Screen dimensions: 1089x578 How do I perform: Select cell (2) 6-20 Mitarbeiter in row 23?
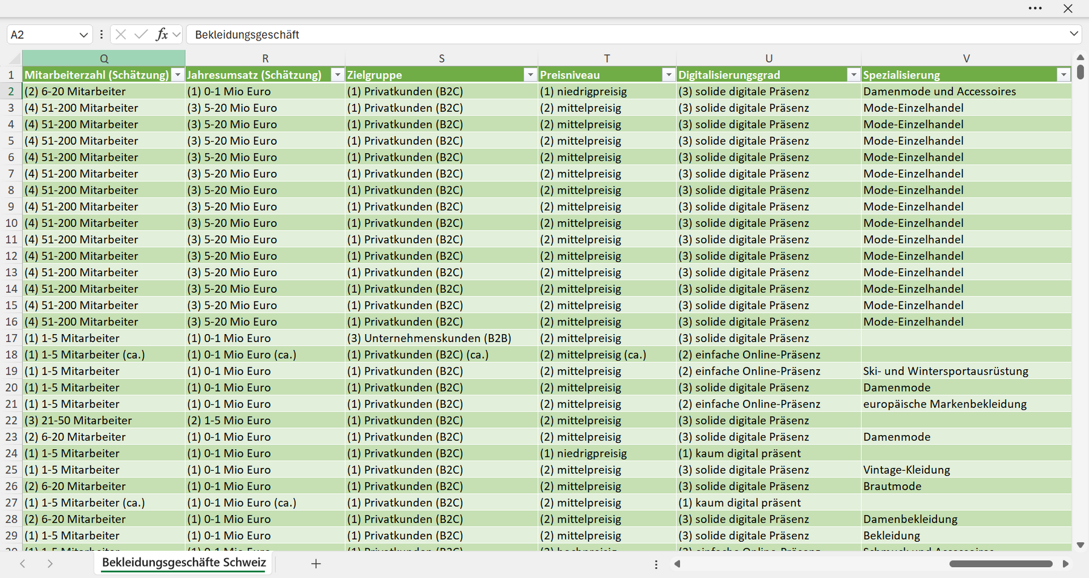104,437
